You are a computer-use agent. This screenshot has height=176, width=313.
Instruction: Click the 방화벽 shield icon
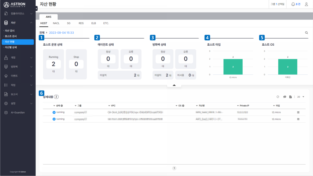(x=6, y=67)
